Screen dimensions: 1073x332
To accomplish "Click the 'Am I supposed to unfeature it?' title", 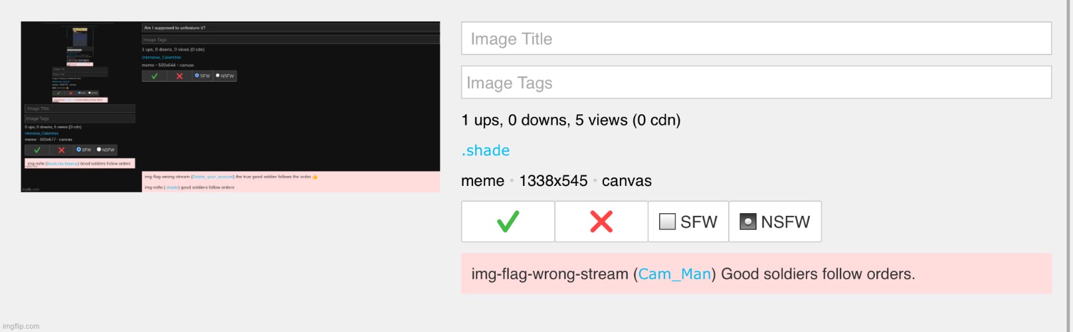I will click(175, 28).
